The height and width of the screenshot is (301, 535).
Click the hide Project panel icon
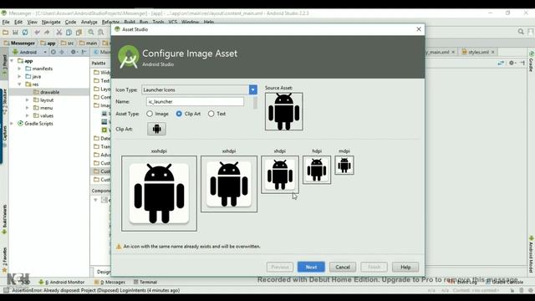coord(84,52)
